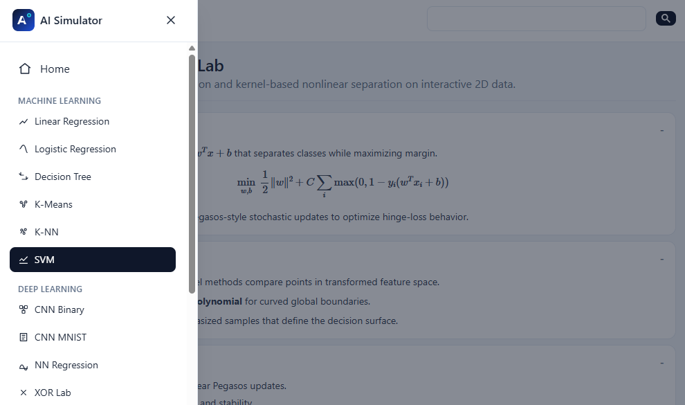Click the CNN Binary icon
The image size is (685, 405).
[23, 309]
